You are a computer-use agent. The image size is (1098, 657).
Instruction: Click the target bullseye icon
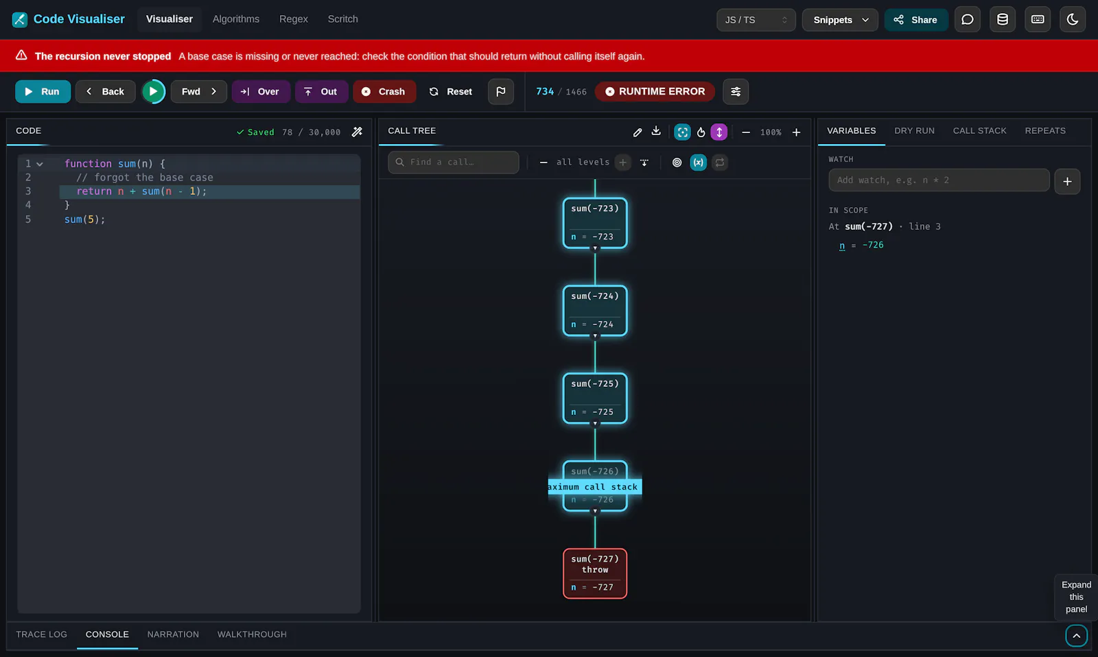click(677, 163)
